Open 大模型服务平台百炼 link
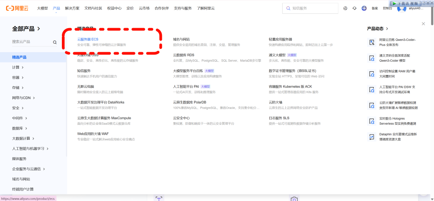 [x=188, y=71]
